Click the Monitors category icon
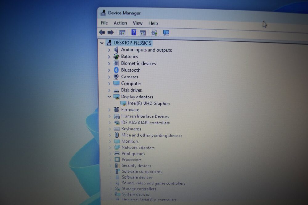Screen dimensions: 308x205 pos(117,141)
